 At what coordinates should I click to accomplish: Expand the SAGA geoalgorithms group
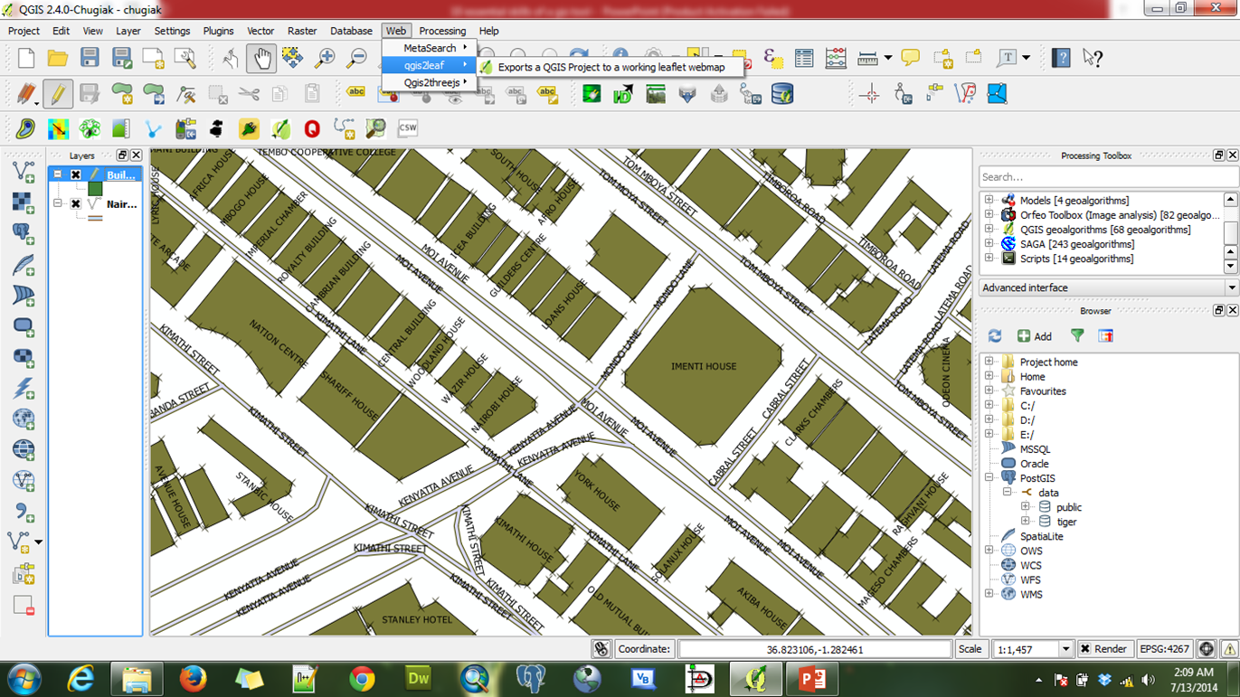pyautogui.click(x=989, y=244)
